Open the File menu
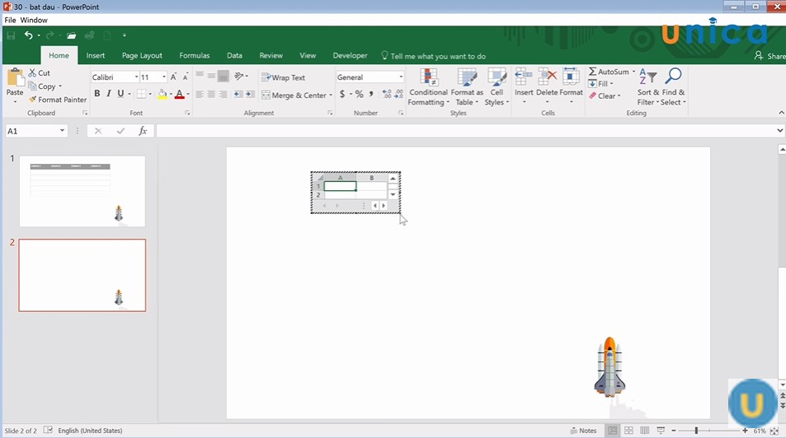786x438 pixels. (x=10, y=20)
